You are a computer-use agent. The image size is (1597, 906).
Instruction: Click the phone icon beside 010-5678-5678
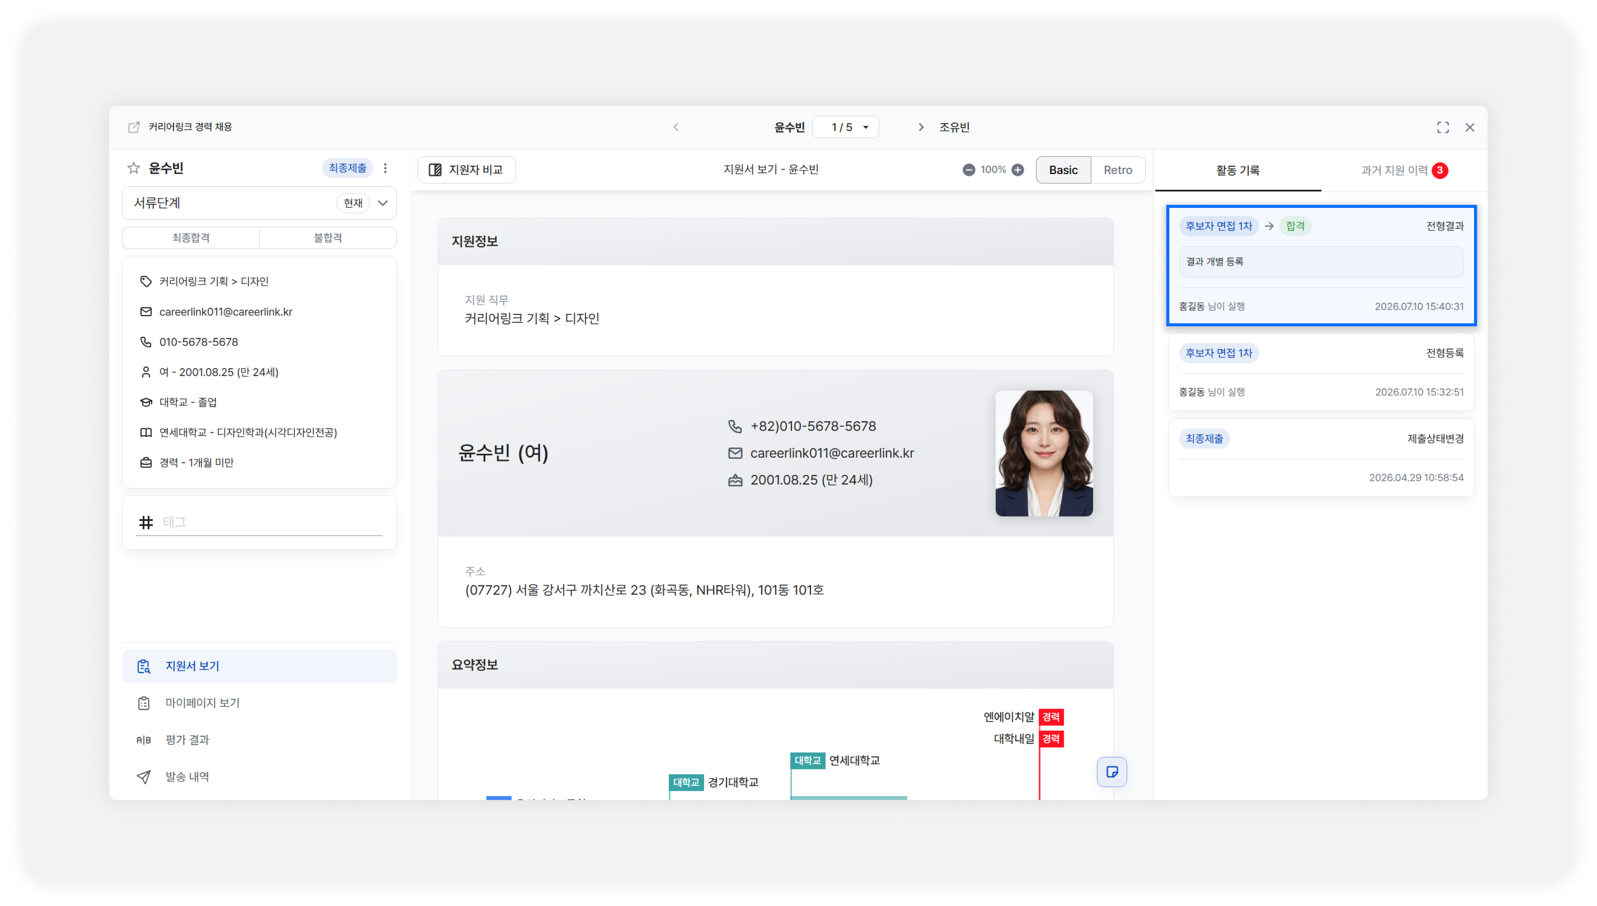[146, 342]
